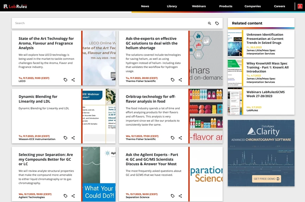The height and width of the screenshot is (202, 305).
Task: Click the LECO Online webinar thumbnail
Action: click(99, 58)
